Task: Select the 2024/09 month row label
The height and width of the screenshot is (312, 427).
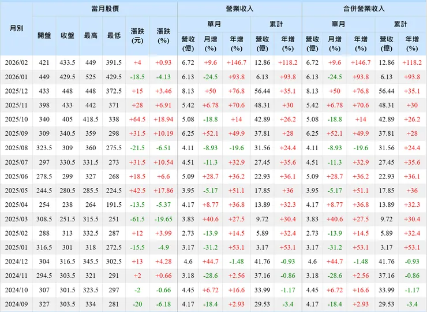Action: tap(16, 304)
